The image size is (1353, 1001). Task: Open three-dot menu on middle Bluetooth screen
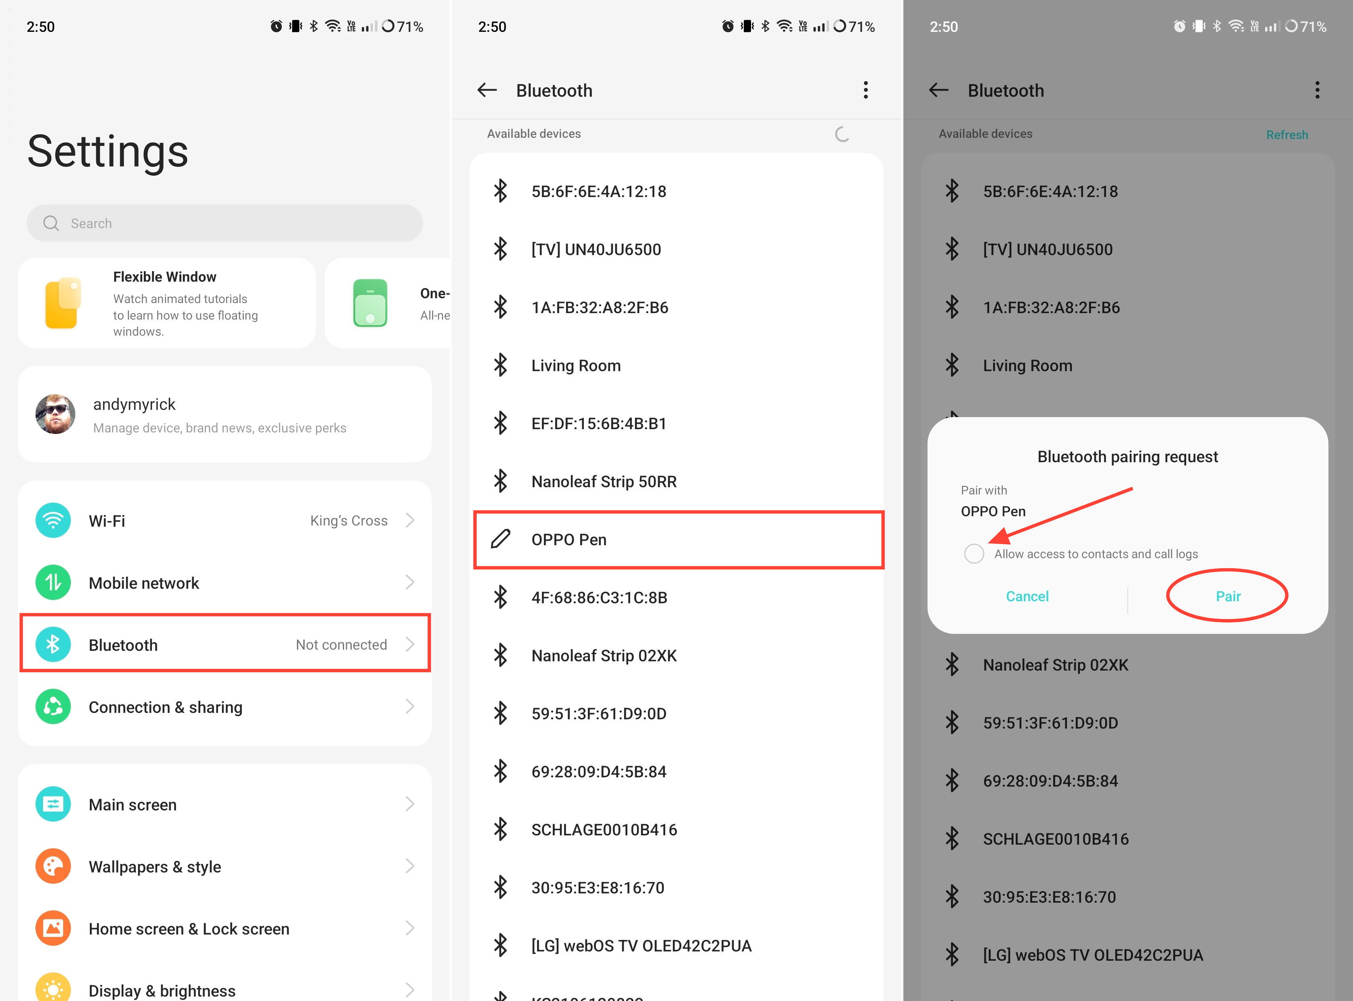tap(866, 90)
